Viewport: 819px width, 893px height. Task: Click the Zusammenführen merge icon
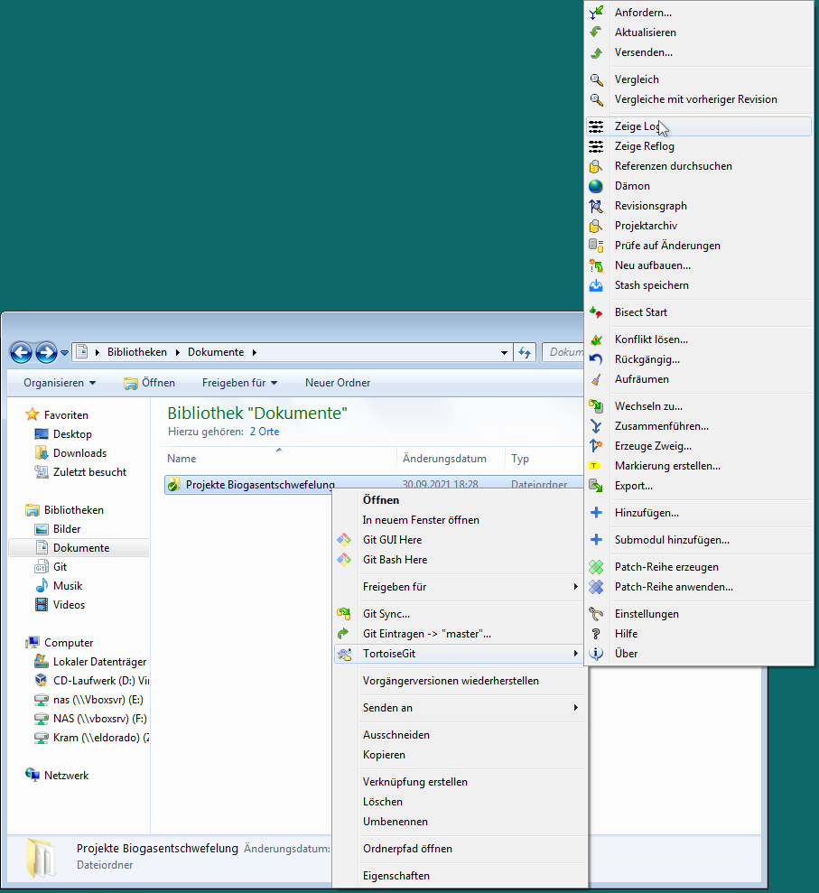click(596, 426)
